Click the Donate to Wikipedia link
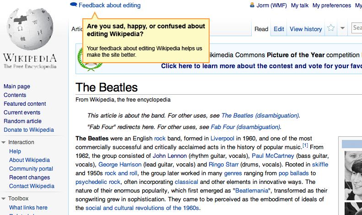Viewport: 362px width, 215px height. (x=29, y=130)
